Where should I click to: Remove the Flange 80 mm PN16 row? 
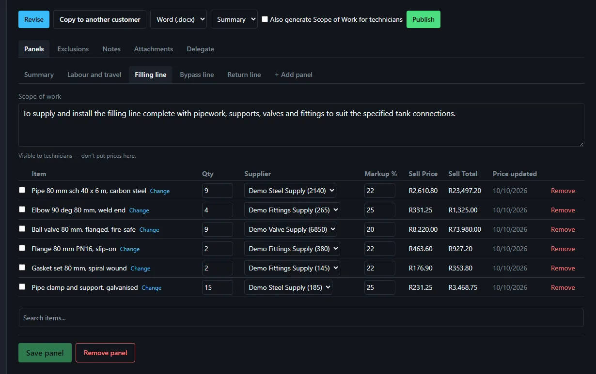tap(563, 249)
